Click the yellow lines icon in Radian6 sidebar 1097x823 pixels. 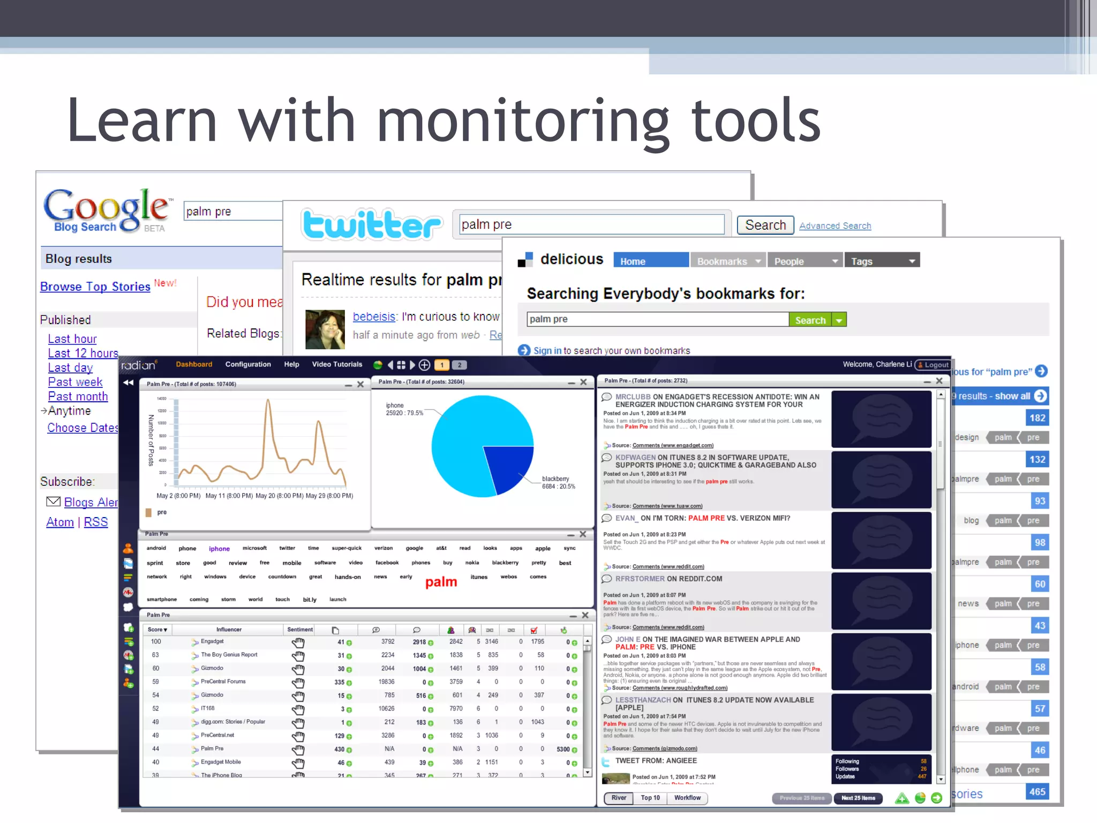tap(128, 578)
